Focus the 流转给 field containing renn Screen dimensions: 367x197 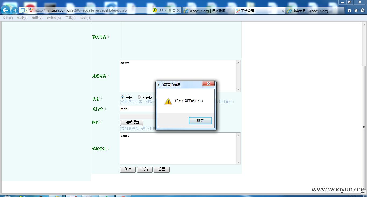[x=138, y=109]
